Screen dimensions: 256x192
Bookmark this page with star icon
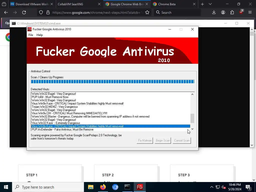(x=147, y=12)
